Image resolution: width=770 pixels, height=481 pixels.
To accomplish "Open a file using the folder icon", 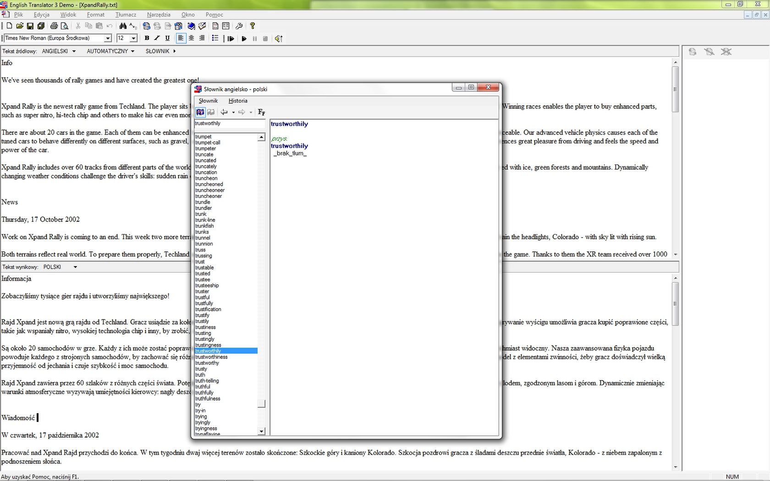I will pos(20,26).
